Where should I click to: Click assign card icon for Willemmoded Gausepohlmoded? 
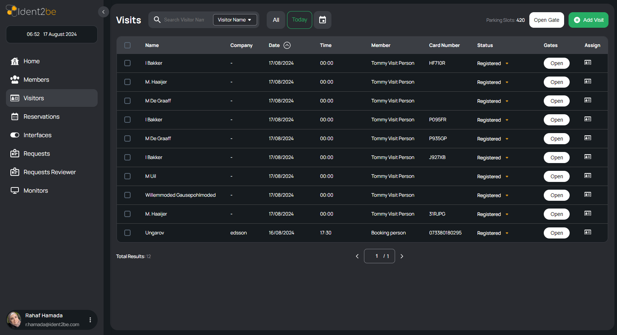[x=587, y=195]
